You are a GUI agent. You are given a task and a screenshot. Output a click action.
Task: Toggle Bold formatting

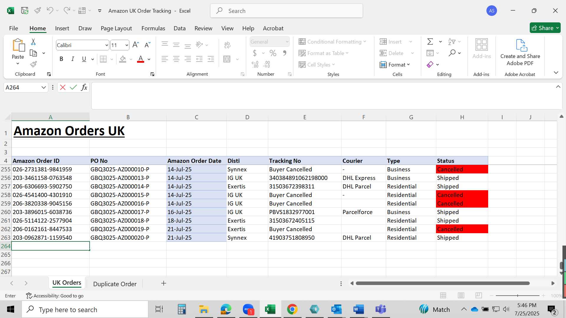(61, 59)
